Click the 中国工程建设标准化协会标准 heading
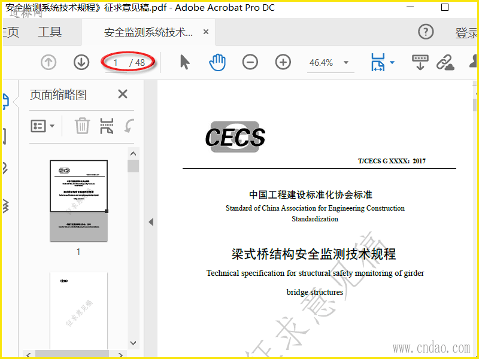Screen dimensions: 479x359 click(310, 195)
